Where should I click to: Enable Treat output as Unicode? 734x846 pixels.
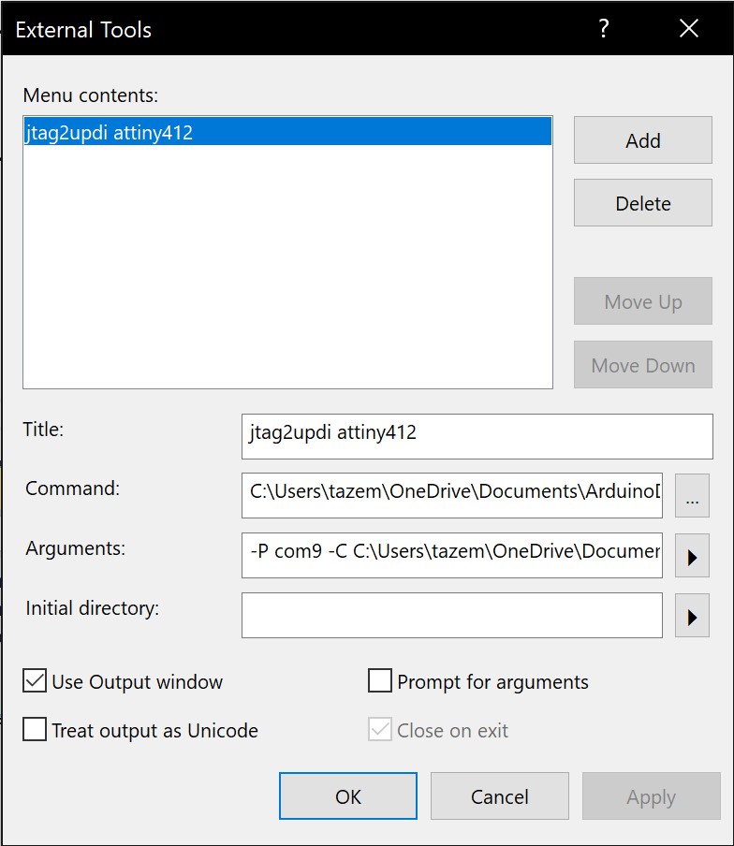tap(35, 729)
